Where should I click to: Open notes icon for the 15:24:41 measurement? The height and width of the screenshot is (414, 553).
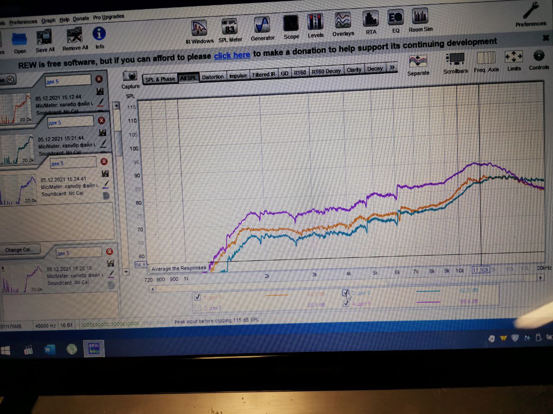click(106, 196)
